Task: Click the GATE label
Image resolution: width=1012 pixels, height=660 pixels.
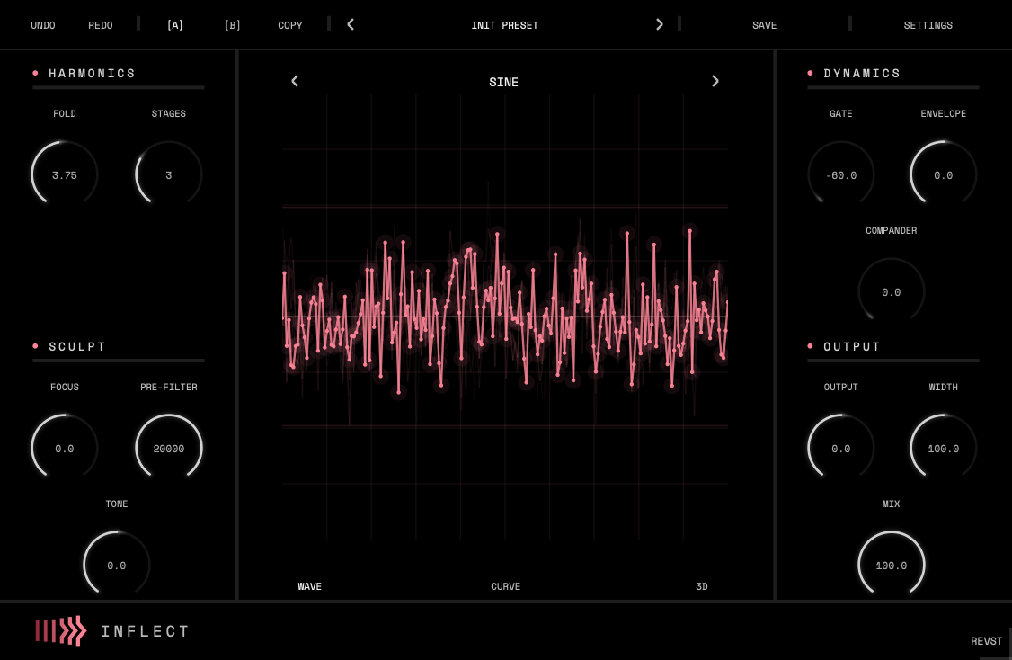Action: (x=841, y=113)
